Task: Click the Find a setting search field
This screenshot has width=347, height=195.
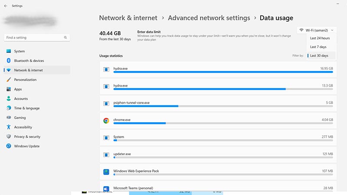Action: click(37, 38)
